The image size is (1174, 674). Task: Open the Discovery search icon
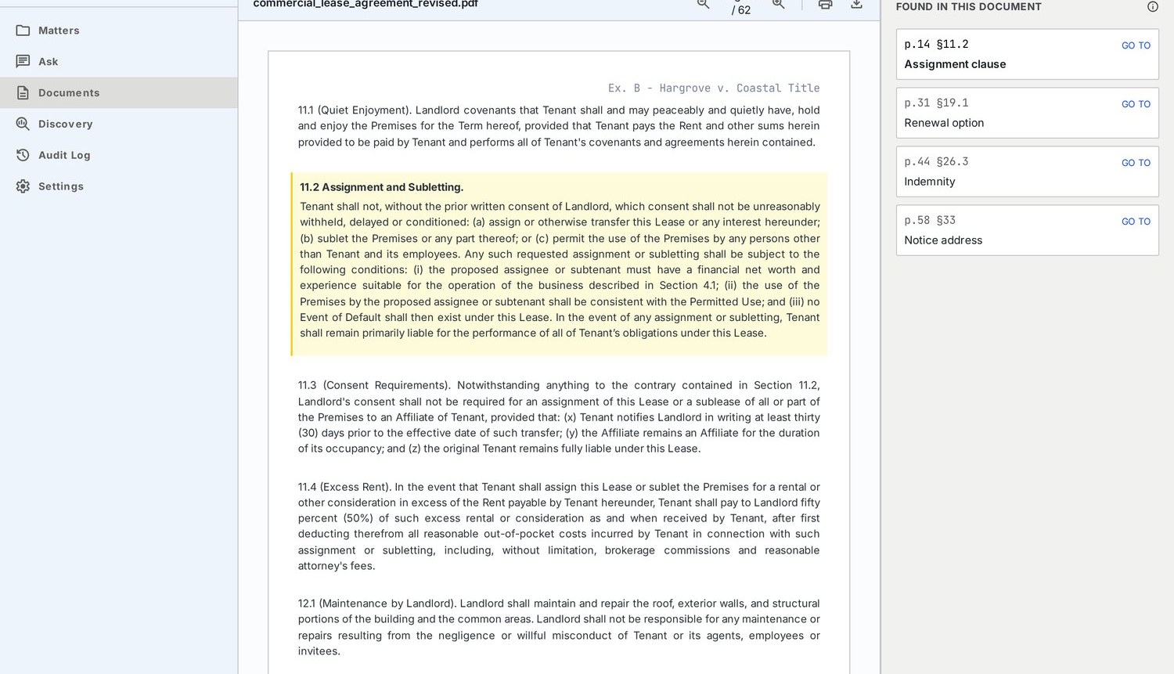click(23, 124)
